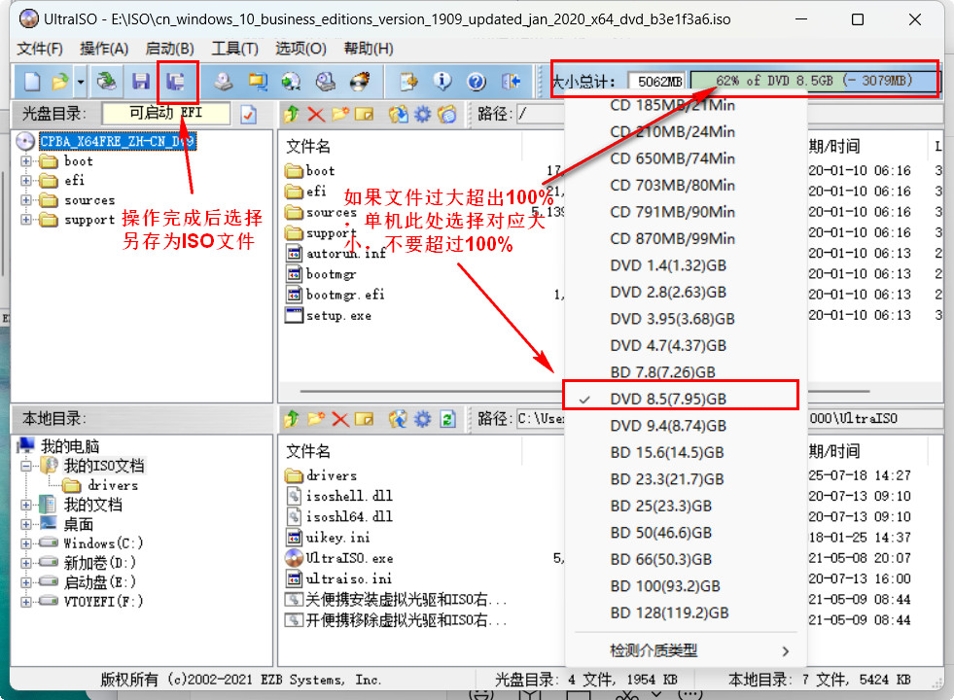Expand the Windows(C:) drive node
This screenshot has height=700, width=954.
click(x=26, y=543)
